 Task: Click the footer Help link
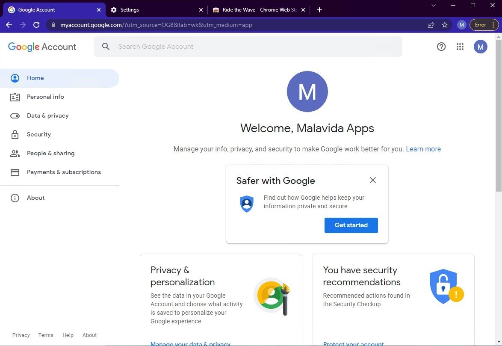[x=68, y=335]
